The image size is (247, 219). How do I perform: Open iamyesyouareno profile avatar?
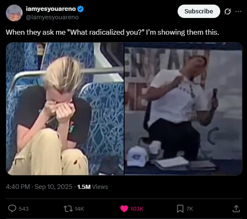[x=14, y=13]
